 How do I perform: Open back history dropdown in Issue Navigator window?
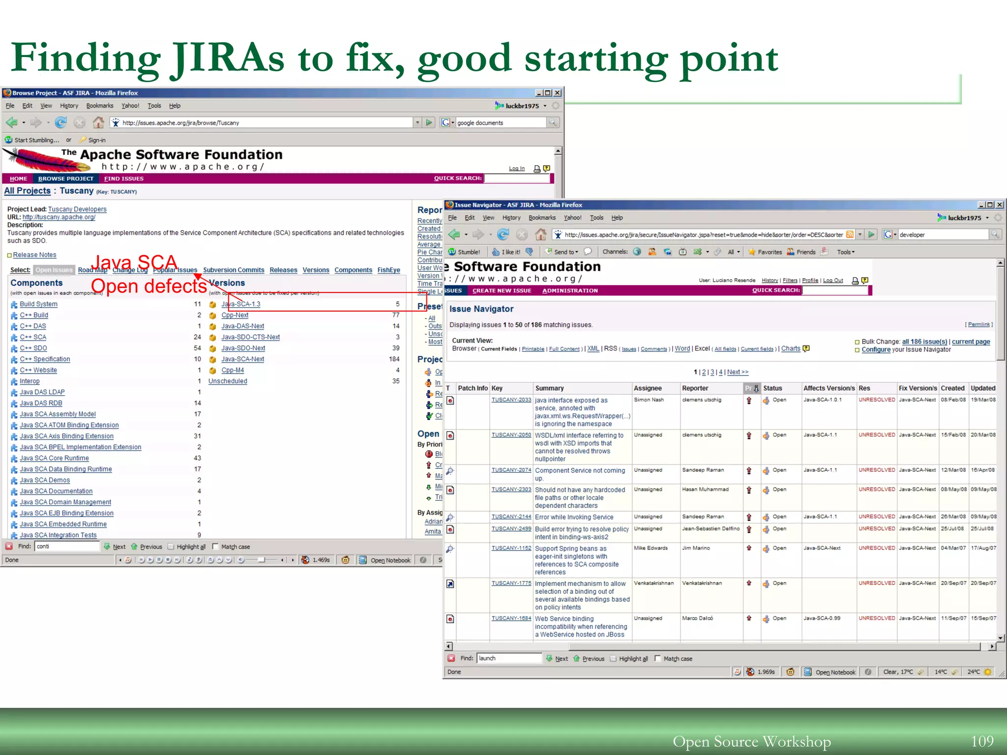point(466,234)
